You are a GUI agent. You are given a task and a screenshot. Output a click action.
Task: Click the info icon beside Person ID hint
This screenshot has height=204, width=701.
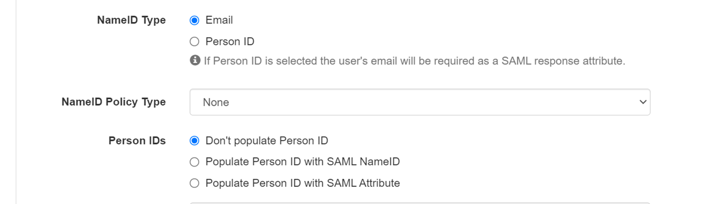[x=195, y=61]
